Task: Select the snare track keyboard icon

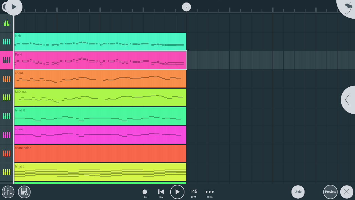Action: (7, 135)
